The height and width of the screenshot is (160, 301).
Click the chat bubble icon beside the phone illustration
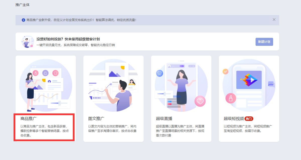click(x=271, y=84)
